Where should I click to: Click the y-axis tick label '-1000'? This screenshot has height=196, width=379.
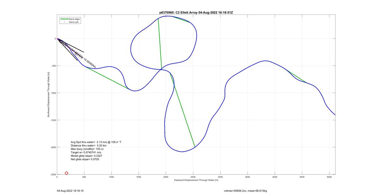coord(53,93)
